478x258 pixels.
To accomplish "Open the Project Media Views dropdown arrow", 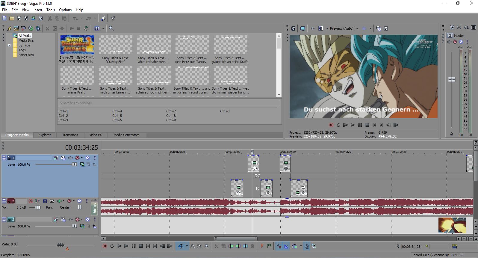I will click(103, 28).
